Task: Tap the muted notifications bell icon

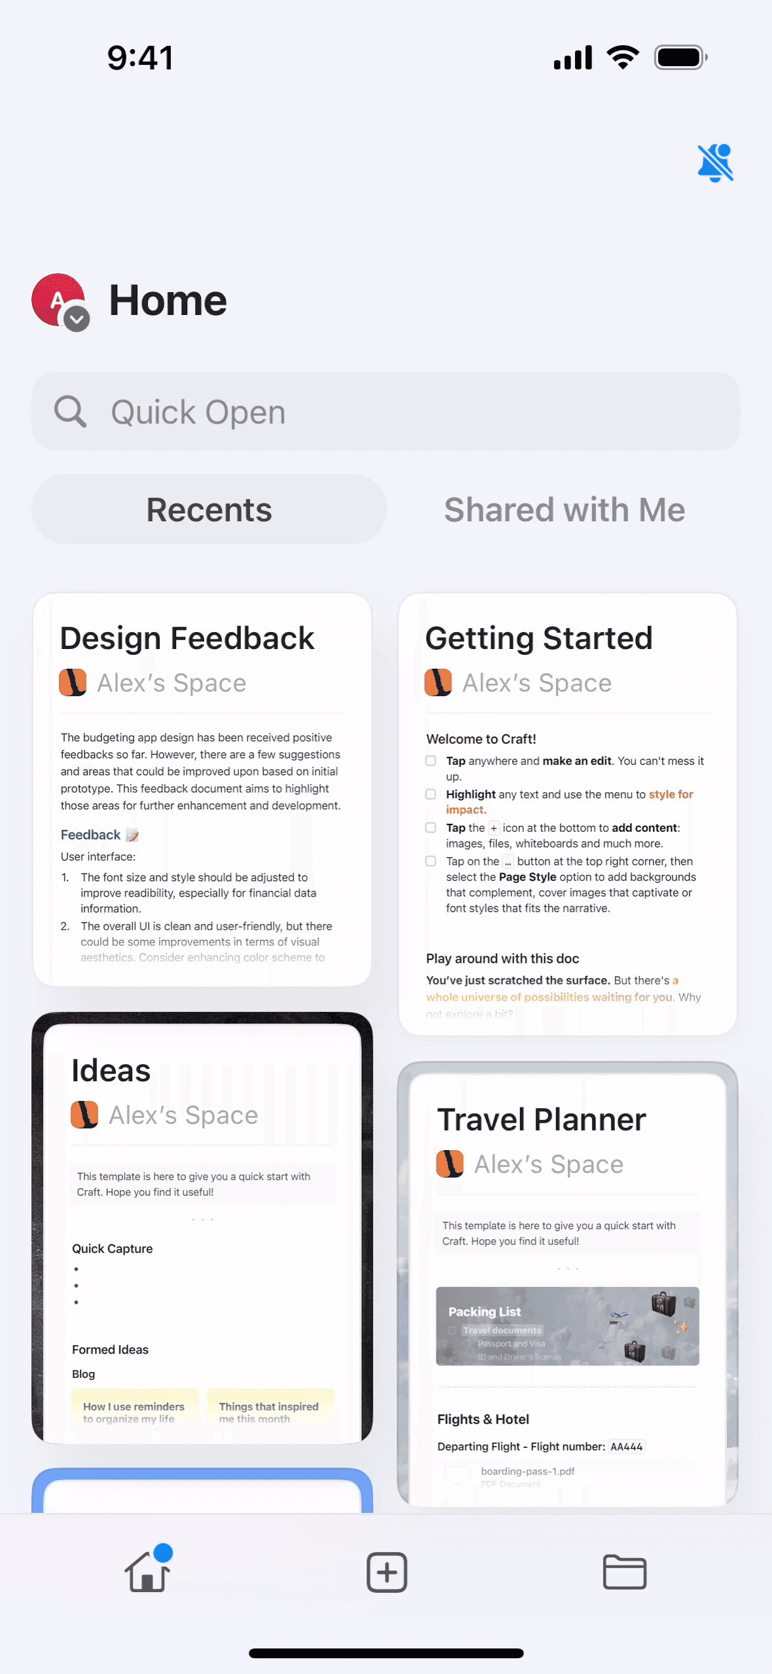Action: pos(716,162)
